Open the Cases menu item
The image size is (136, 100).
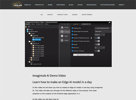80,5
